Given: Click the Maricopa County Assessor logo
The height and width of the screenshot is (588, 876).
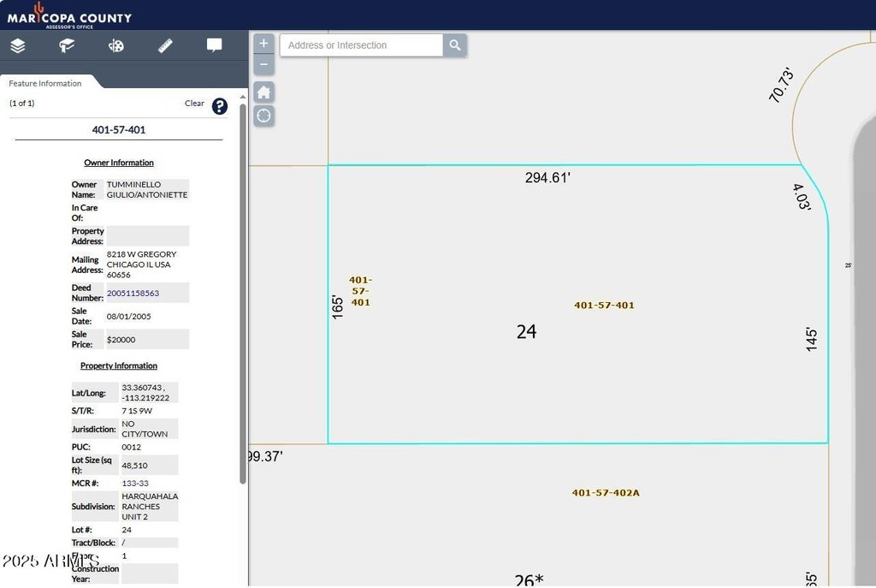Looking at the screenshot, I should [69, 15].
